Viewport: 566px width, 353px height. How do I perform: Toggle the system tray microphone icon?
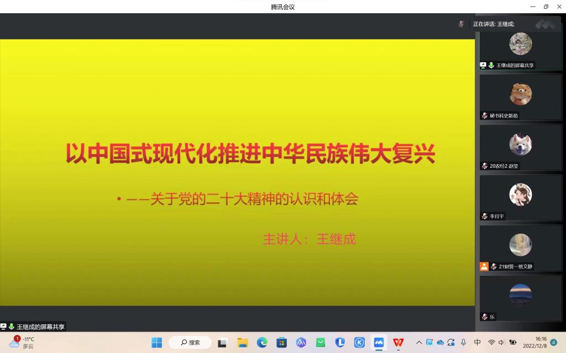pyautogui.click(x=463, y=343)
